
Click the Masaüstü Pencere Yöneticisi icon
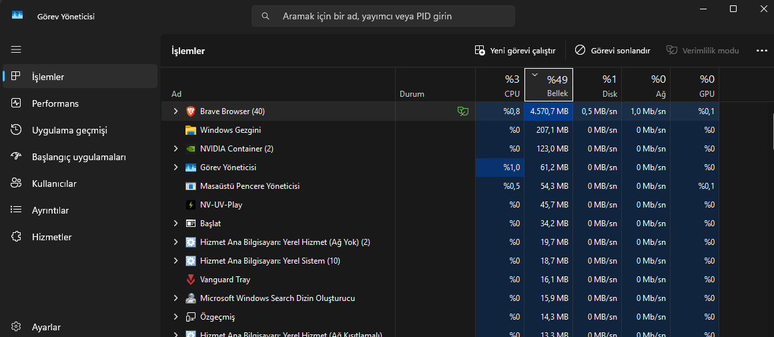tap(191, 186)
